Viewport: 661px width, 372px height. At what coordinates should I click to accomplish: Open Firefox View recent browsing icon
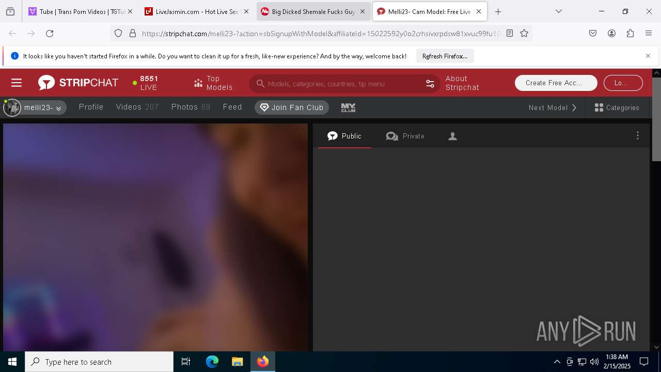pos(10,11)
